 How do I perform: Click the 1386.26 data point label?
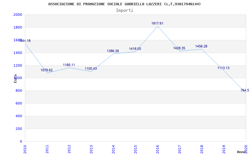(113, 51)
